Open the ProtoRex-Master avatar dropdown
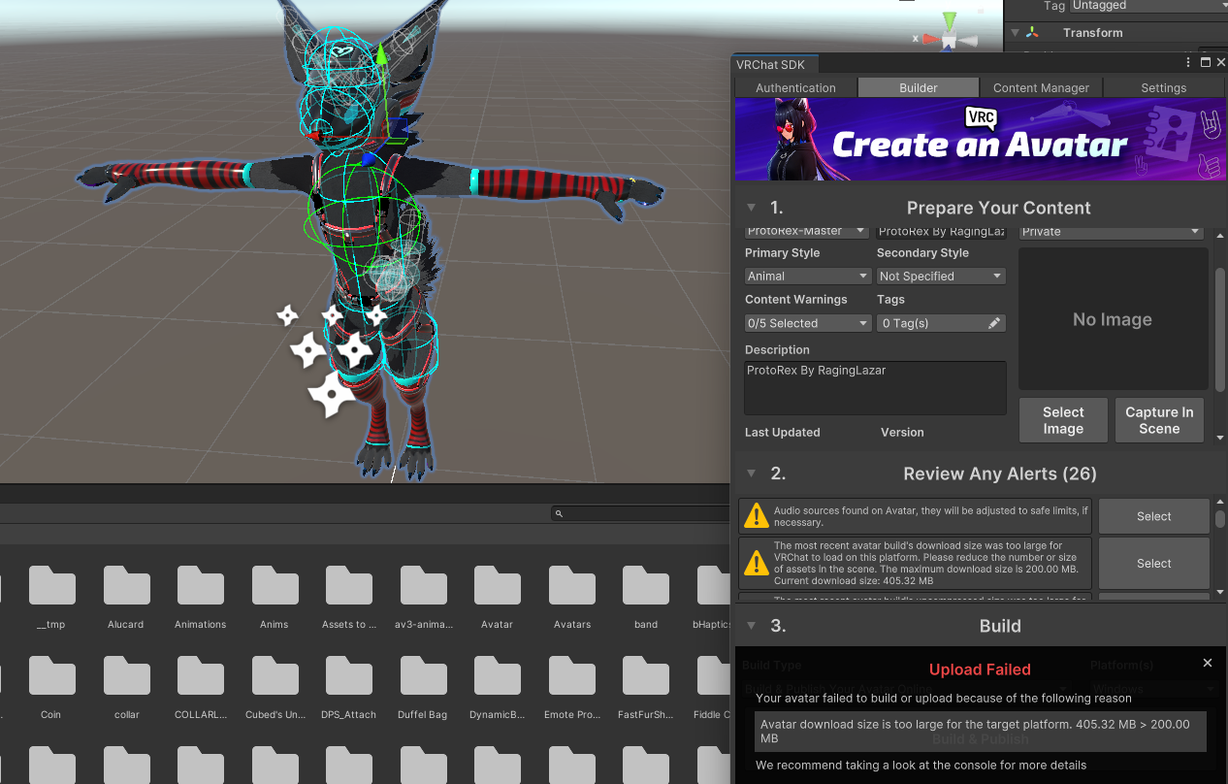 [x=807, y=232]
